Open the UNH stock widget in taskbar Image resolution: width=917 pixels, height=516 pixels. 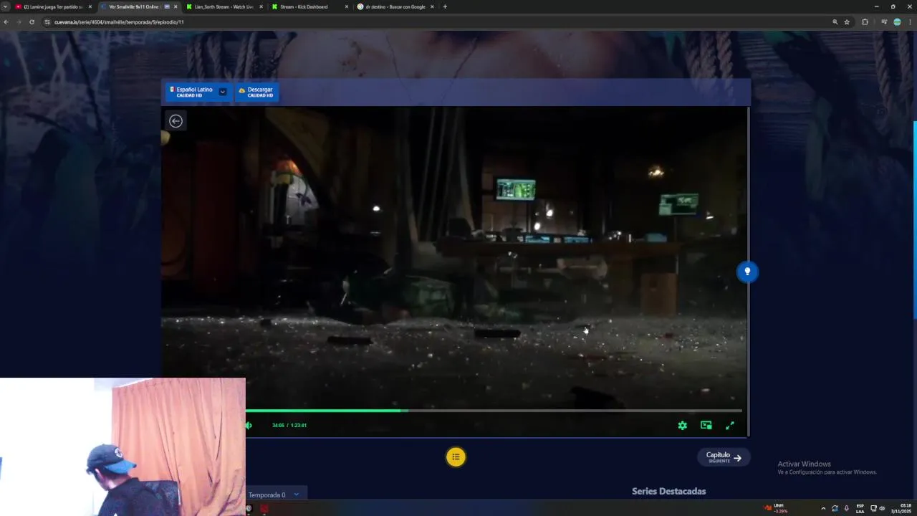tap(776, 508)
